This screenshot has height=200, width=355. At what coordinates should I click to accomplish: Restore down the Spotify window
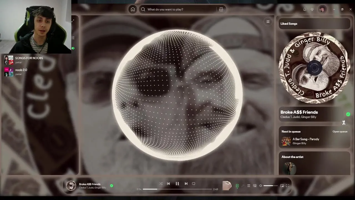[342, 9]
